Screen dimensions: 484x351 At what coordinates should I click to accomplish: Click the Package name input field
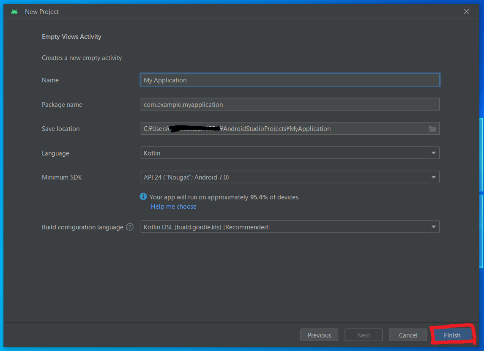[x=290, y=104]
